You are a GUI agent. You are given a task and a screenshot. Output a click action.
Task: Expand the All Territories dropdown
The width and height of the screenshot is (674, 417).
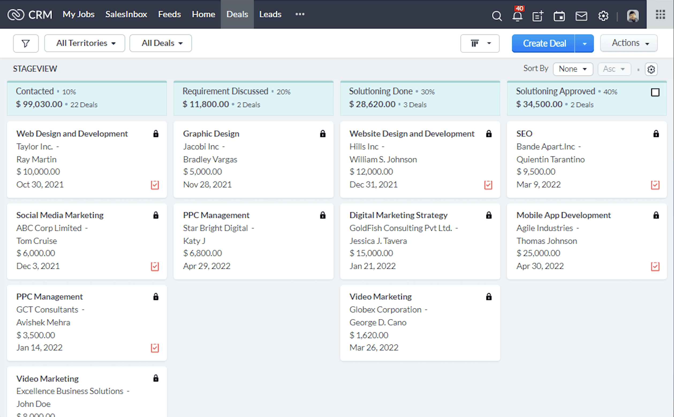click(x=85, y=43)
